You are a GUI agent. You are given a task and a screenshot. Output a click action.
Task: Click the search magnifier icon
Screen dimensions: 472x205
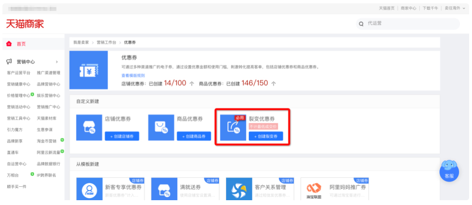361,24
